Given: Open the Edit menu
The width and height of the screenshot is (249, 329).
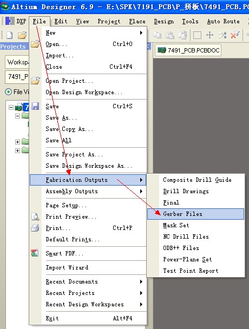Looking at the screenshot, I should pos(61,21).
